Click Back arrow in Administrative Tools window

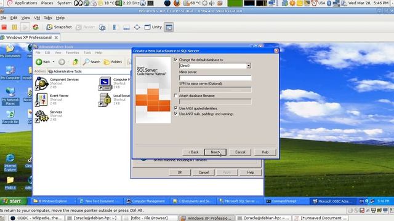coord(42,61)
